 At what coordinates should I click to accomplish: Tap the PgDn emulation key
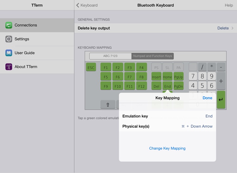pyautogui.click(x=179, y=86)
